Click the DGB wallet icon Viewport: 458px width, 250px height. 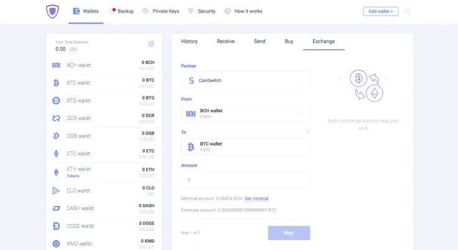pos(56,136)
